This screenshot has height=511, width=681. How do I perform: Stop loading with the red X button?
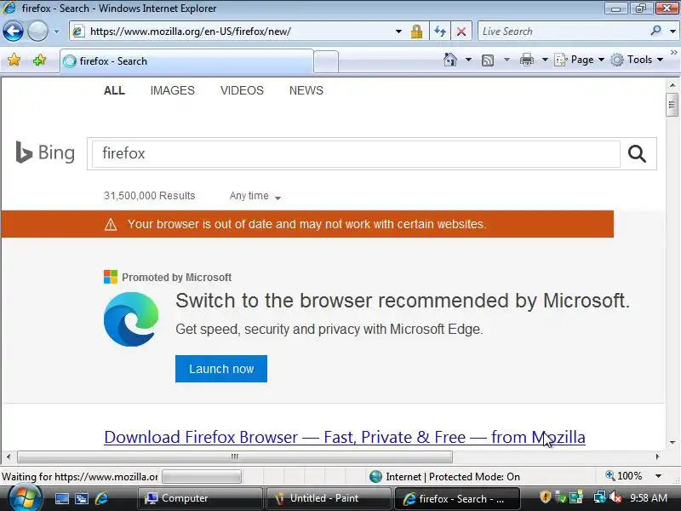461,32
